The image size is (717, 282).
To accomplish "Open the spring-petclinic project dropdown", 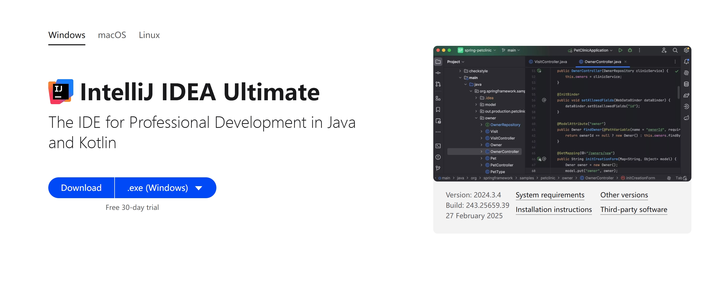I will click(x=477, y=50).
